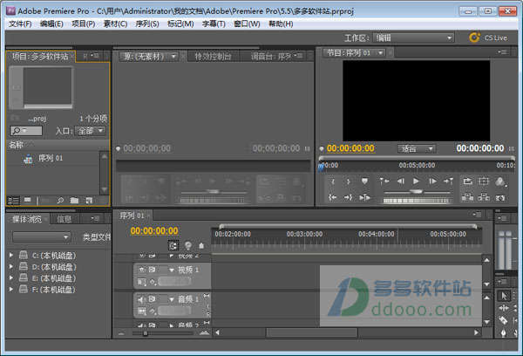Open the 字幕(T) menu
This screenshot has width=523, height=356.
pyautogui.click(x=214, y=24)
